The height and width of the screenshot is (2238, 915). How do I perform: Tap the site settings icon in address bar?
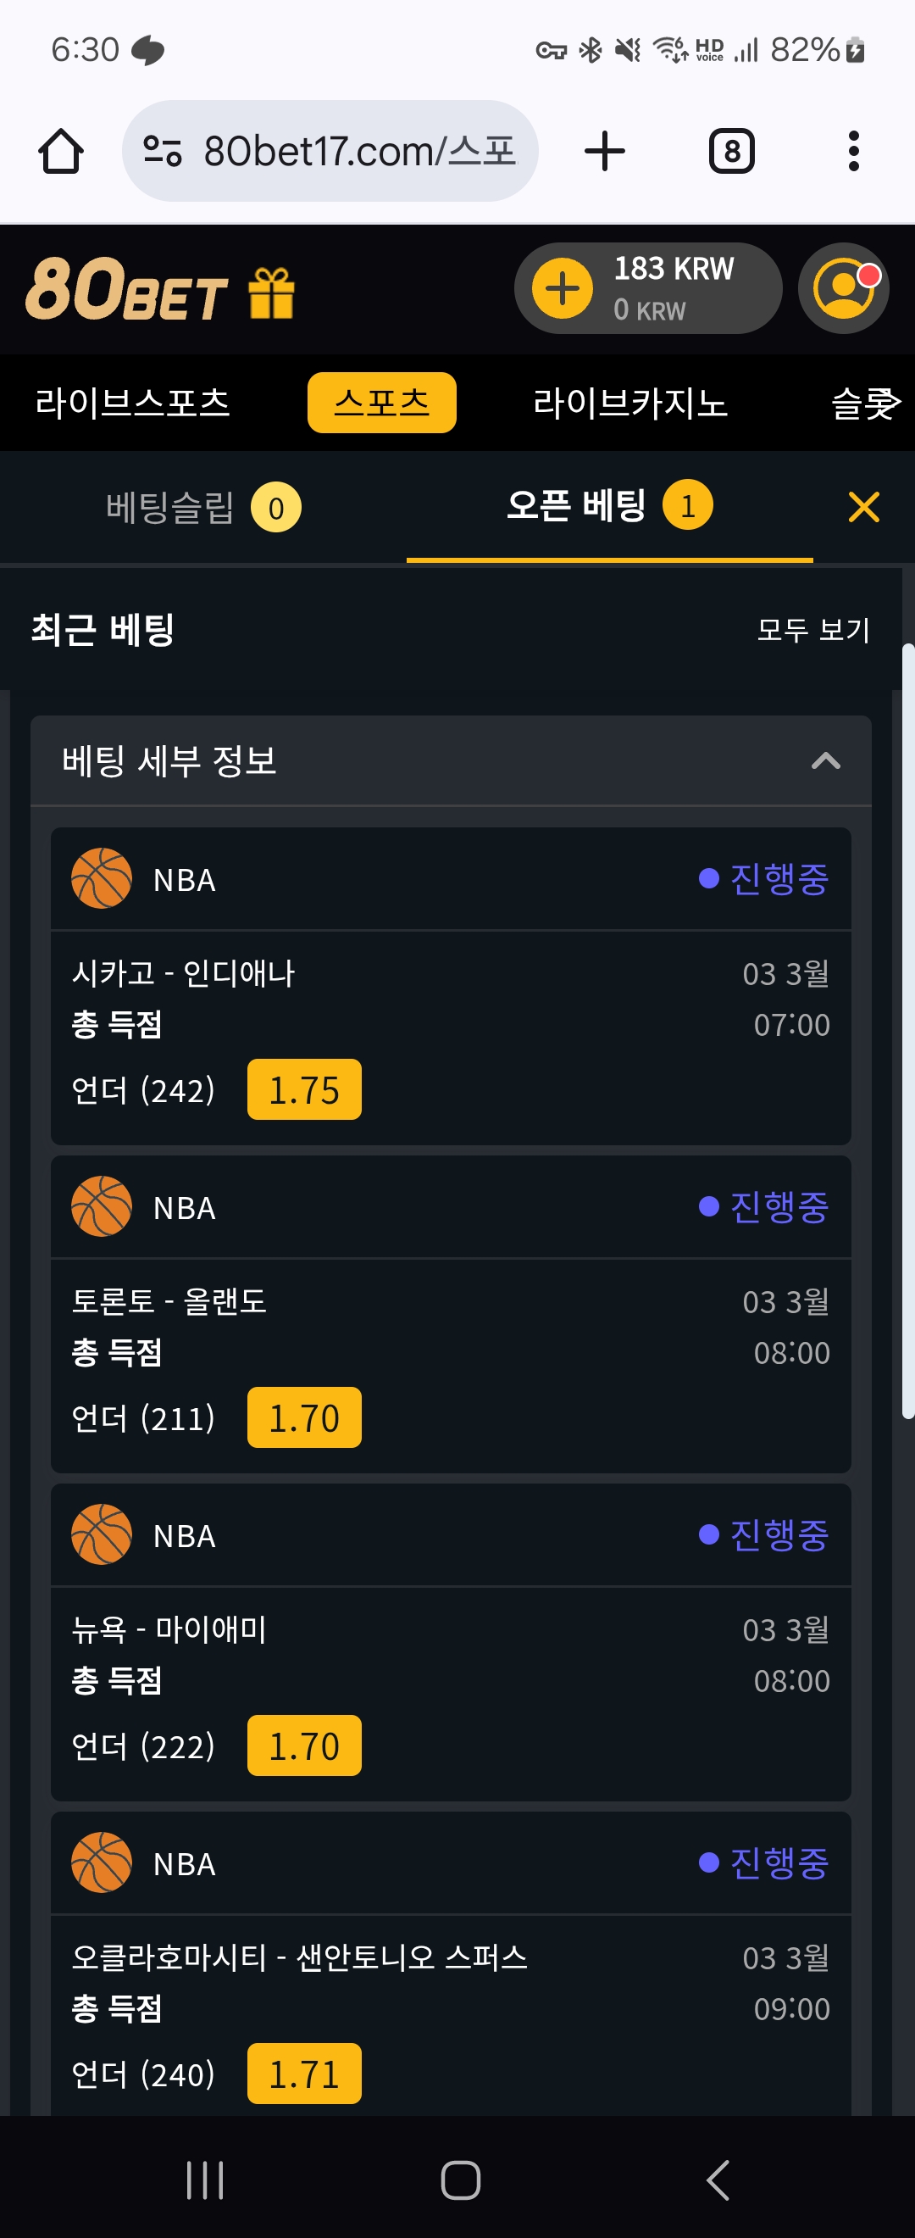click(163, 151)
